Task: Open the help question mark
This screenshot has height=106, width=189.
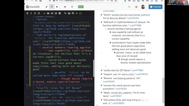Action: pyautogui.click(x=72, y=7)
